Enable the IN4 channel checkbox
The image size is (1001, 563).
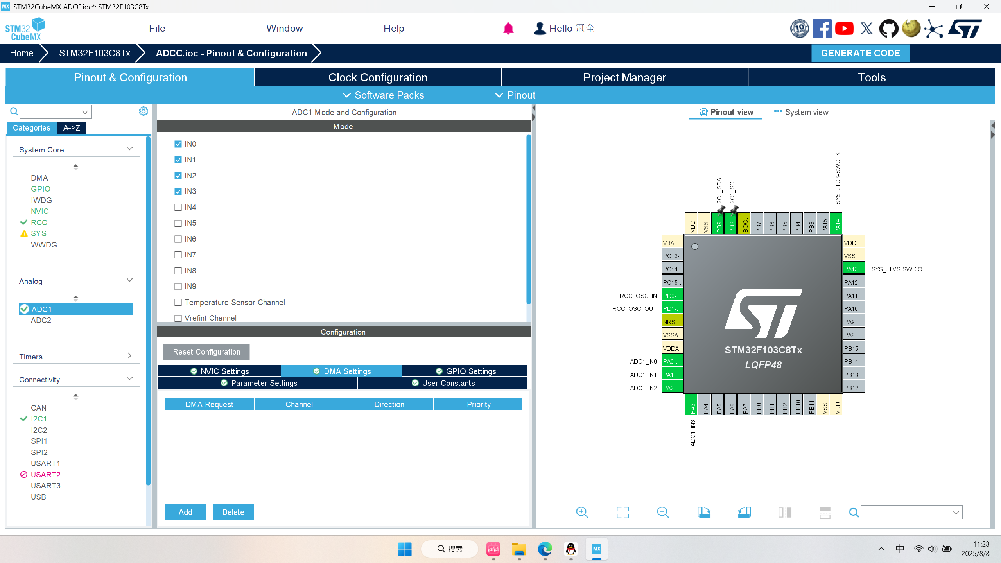pyautogui.click(x=178, y=207)
